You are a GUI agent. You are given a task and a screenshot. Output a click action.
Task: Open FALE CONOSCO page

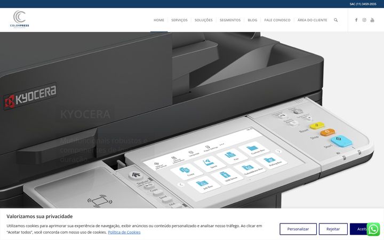pyautogui.click(x=277, y=20)
